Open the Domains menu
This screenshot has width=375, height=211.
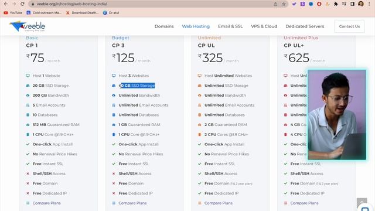coord(164,26)
